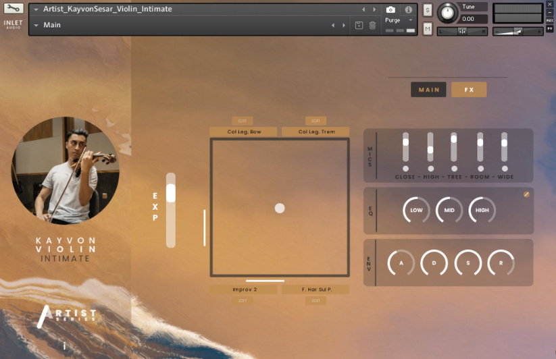Expand the Main snapshot dropdown

pyautogui.click(x=36, y=26)
